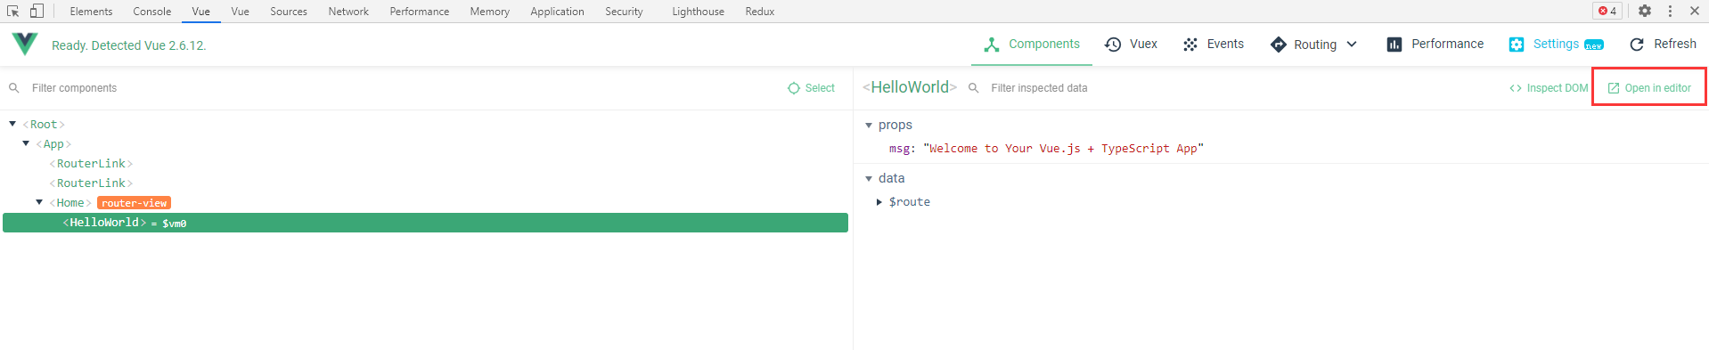Collapse the Home tree node arrow
The height and width of the screenshot is (350, 1709).
(x=39, y=202)
